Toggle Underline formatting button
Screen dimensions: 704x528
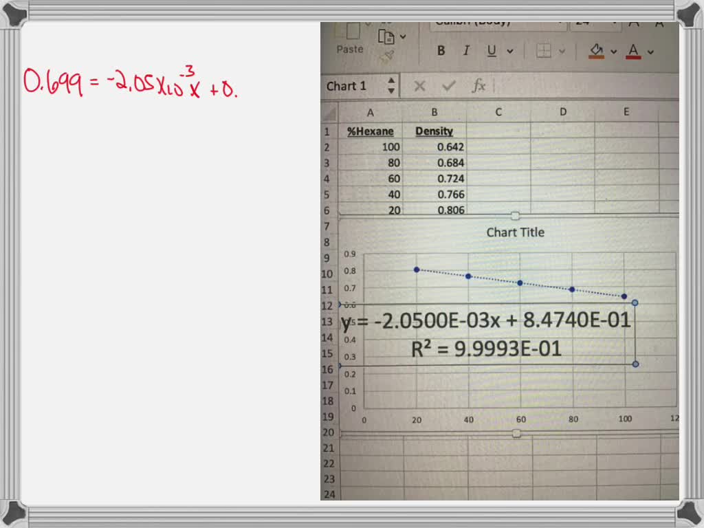point(492,51)
